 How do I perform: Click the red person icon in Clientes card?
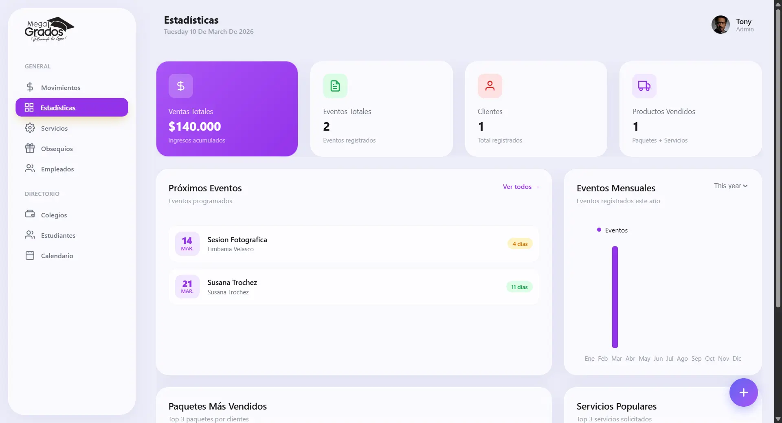(x=490, y=86)
